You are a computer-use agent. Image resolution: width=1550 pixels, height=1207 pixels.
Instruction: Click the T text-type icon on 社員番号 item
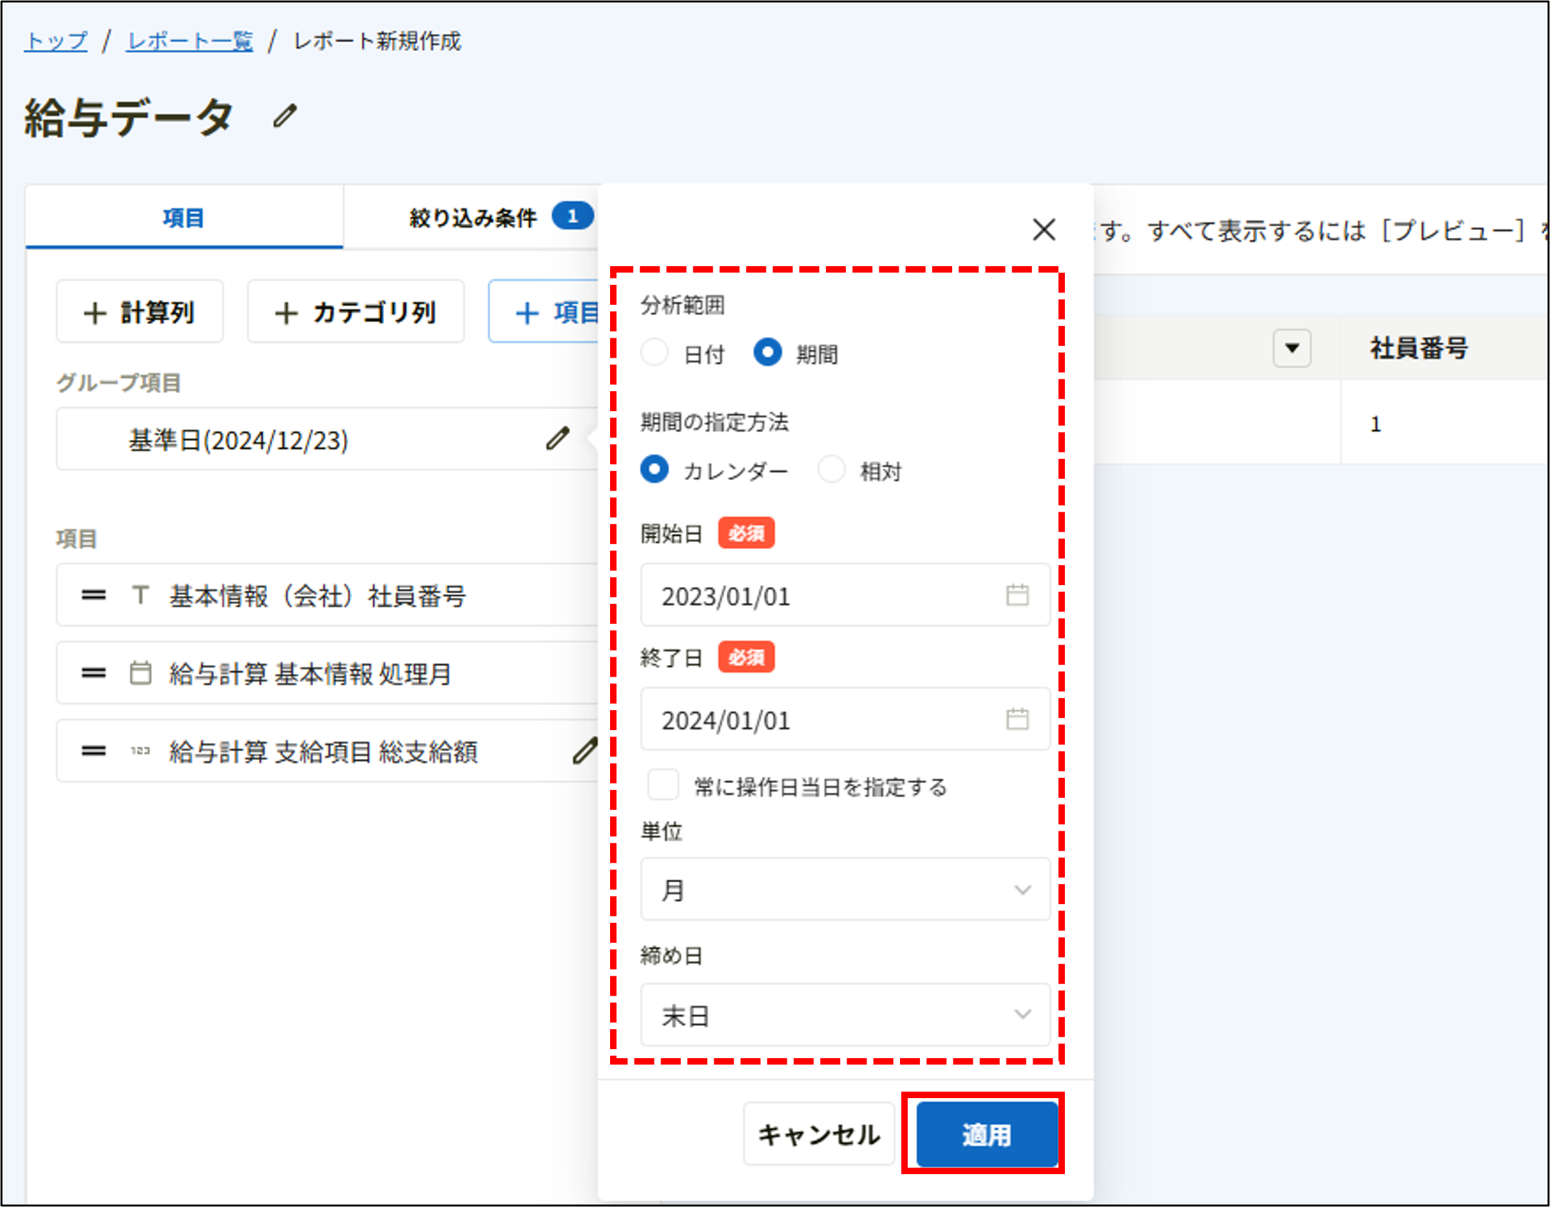(140, 595)
